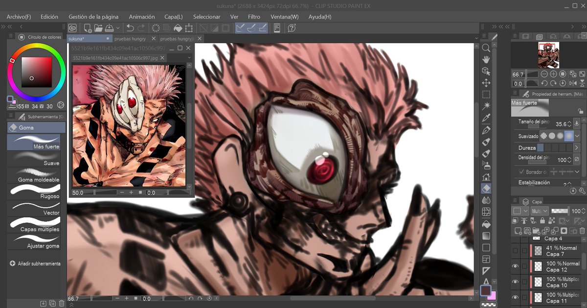Hide the Capa 10 layer
This screenshot has width=587, height=308.
click(x=515, y=282)
